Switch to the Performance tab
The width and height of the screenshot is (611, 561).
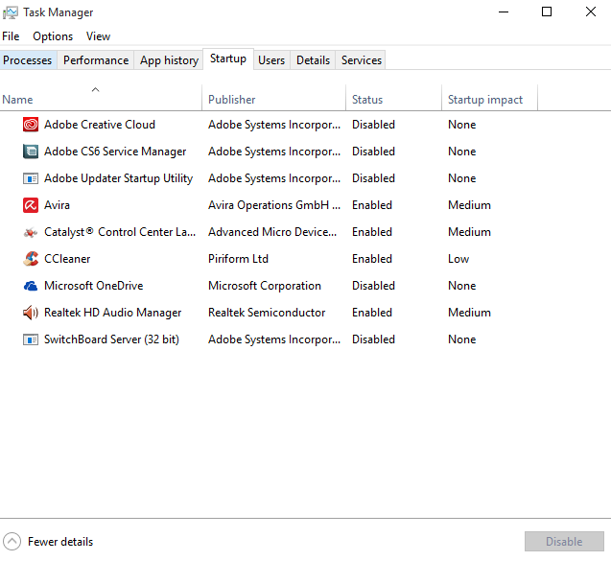point(96,60)
